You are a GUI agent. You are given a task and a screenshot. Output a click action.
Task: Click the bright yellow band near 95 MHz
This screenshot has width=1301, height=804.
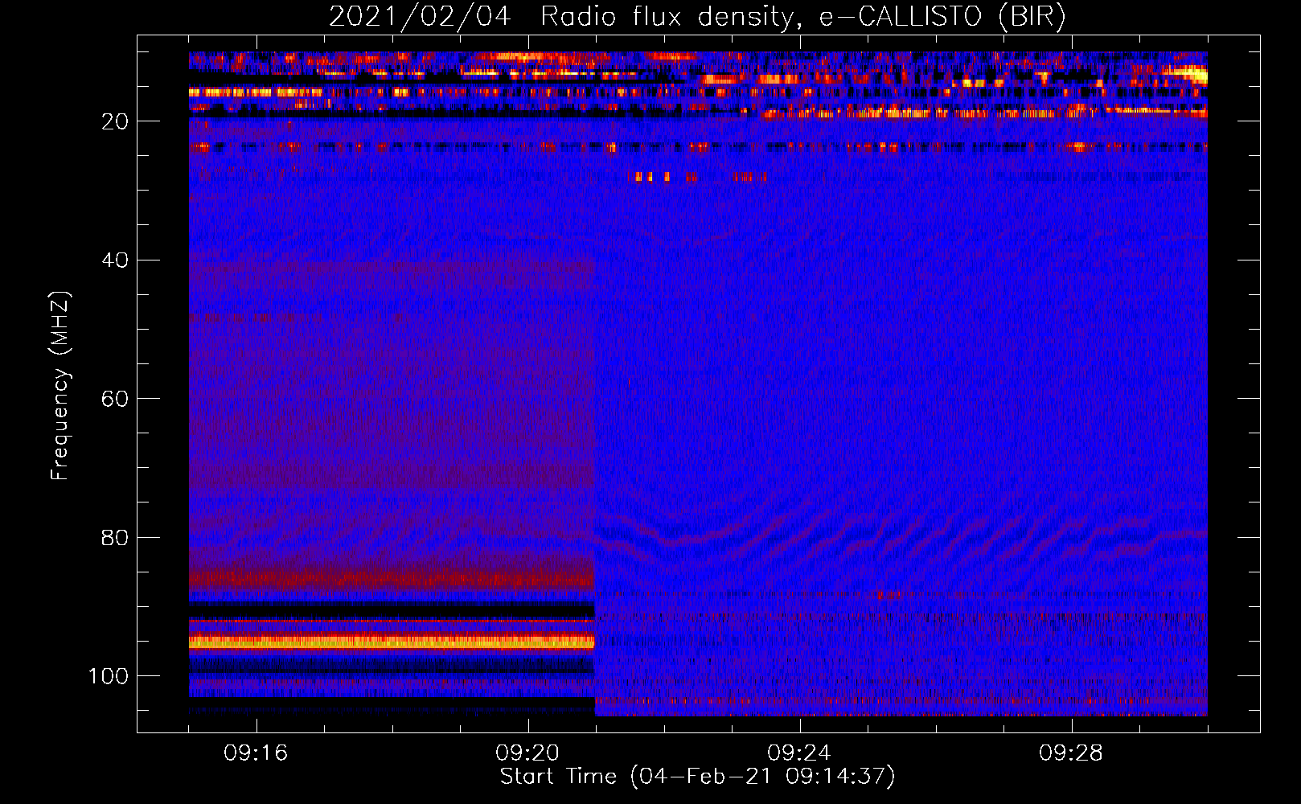392,642
